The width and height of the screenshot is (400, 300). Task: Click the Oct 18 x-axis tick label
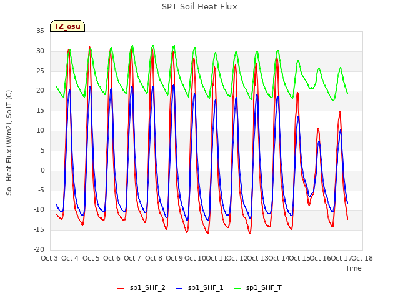pos(362,258)
